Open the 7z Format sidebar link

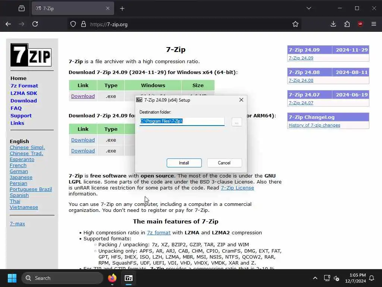24,86
